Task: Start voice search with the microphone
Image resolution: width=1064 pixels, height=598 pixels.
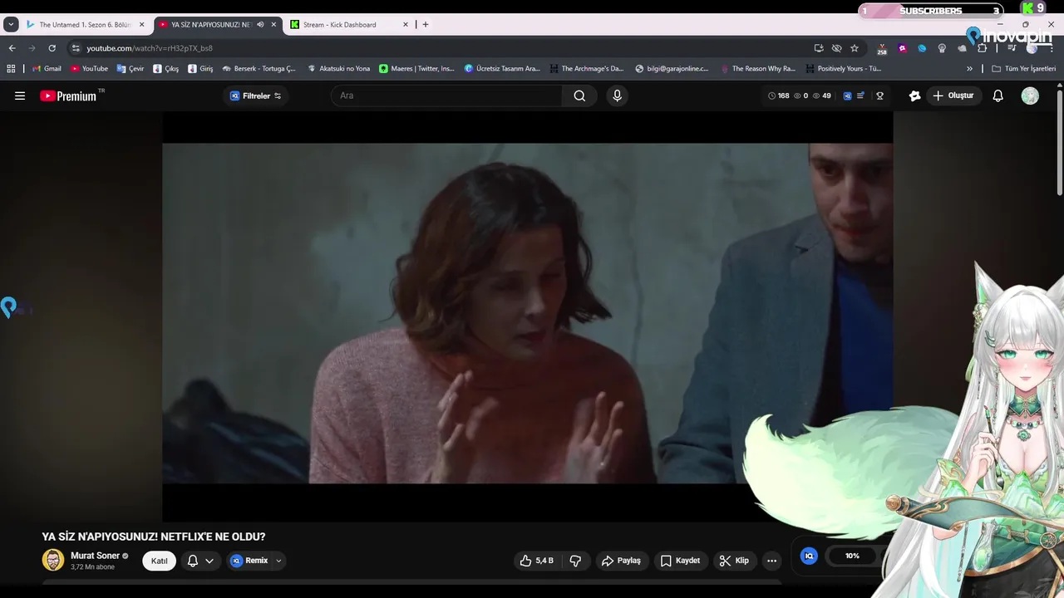Action: [x=617, y=96]
